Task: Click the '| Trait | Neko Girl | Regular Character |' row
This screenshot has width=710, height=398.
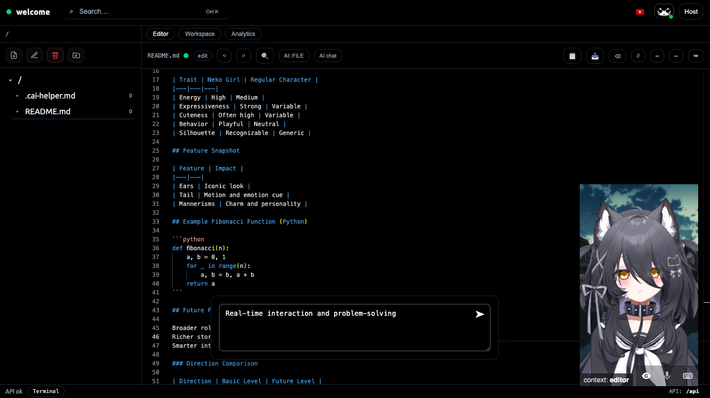Action: click(x=245, y=80)
